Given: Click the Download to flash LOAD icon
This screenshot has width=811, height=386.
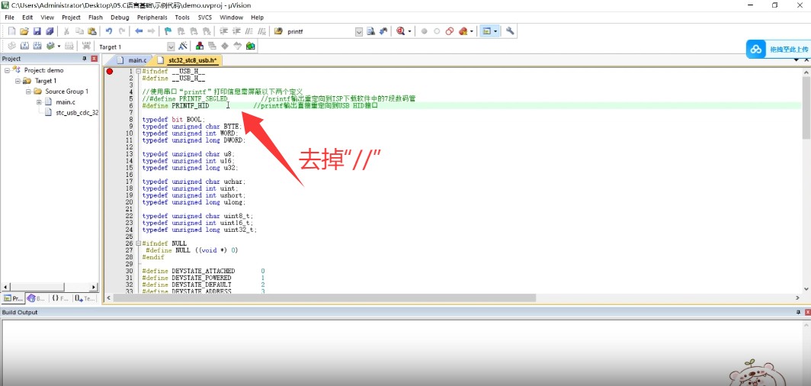Looking at the screenshot, I should pyautogui.click(x=86, y=46).
